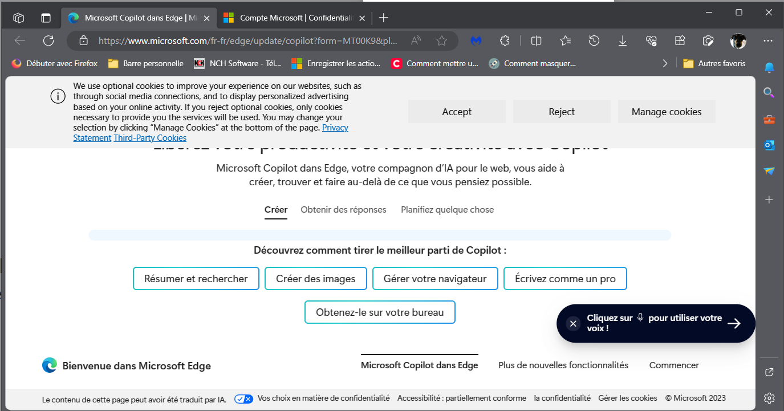Screen dimensions: 784x411
Task: Select the Obtenir des réponses tab
Action: (x=343, y=210)
